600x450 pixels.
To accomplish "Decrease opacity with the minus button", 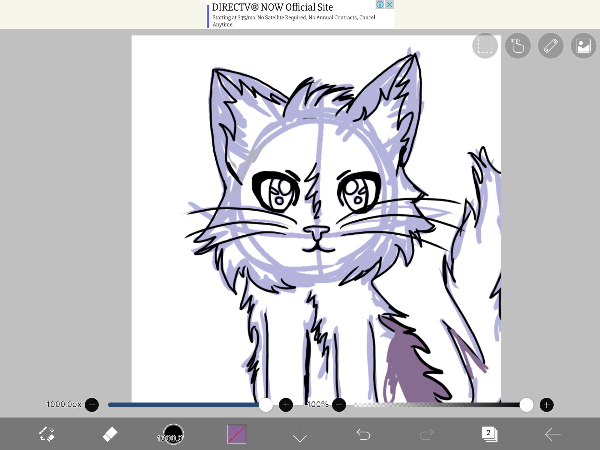I will tap(339, 405).
